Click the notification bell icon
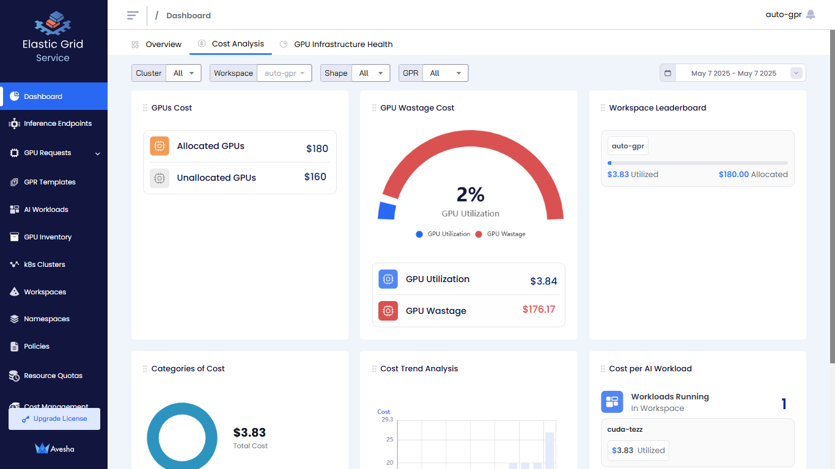 point(811,15)
